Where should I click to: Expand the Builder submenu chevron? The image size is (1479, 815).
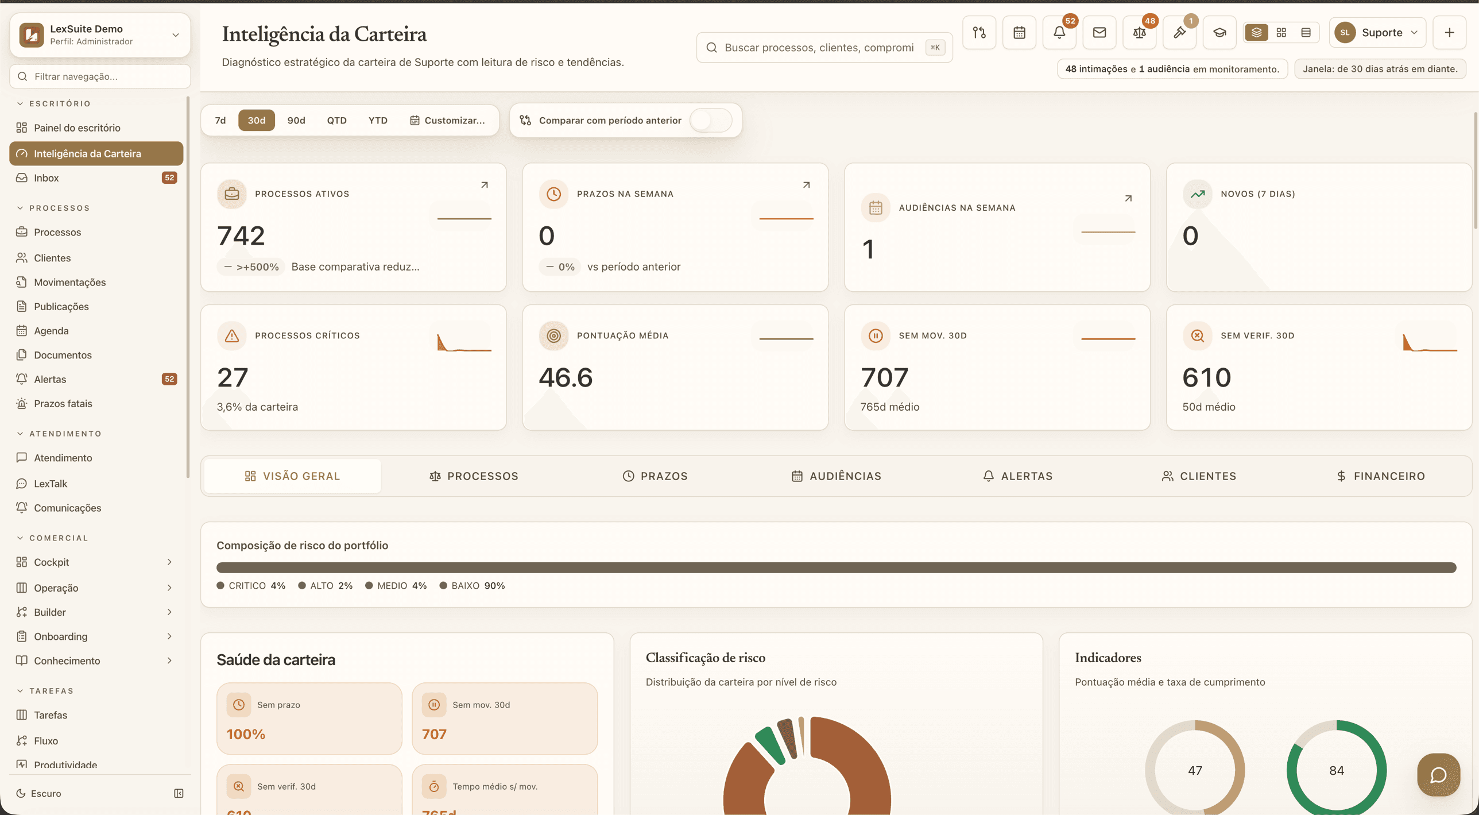coord(169,612)
